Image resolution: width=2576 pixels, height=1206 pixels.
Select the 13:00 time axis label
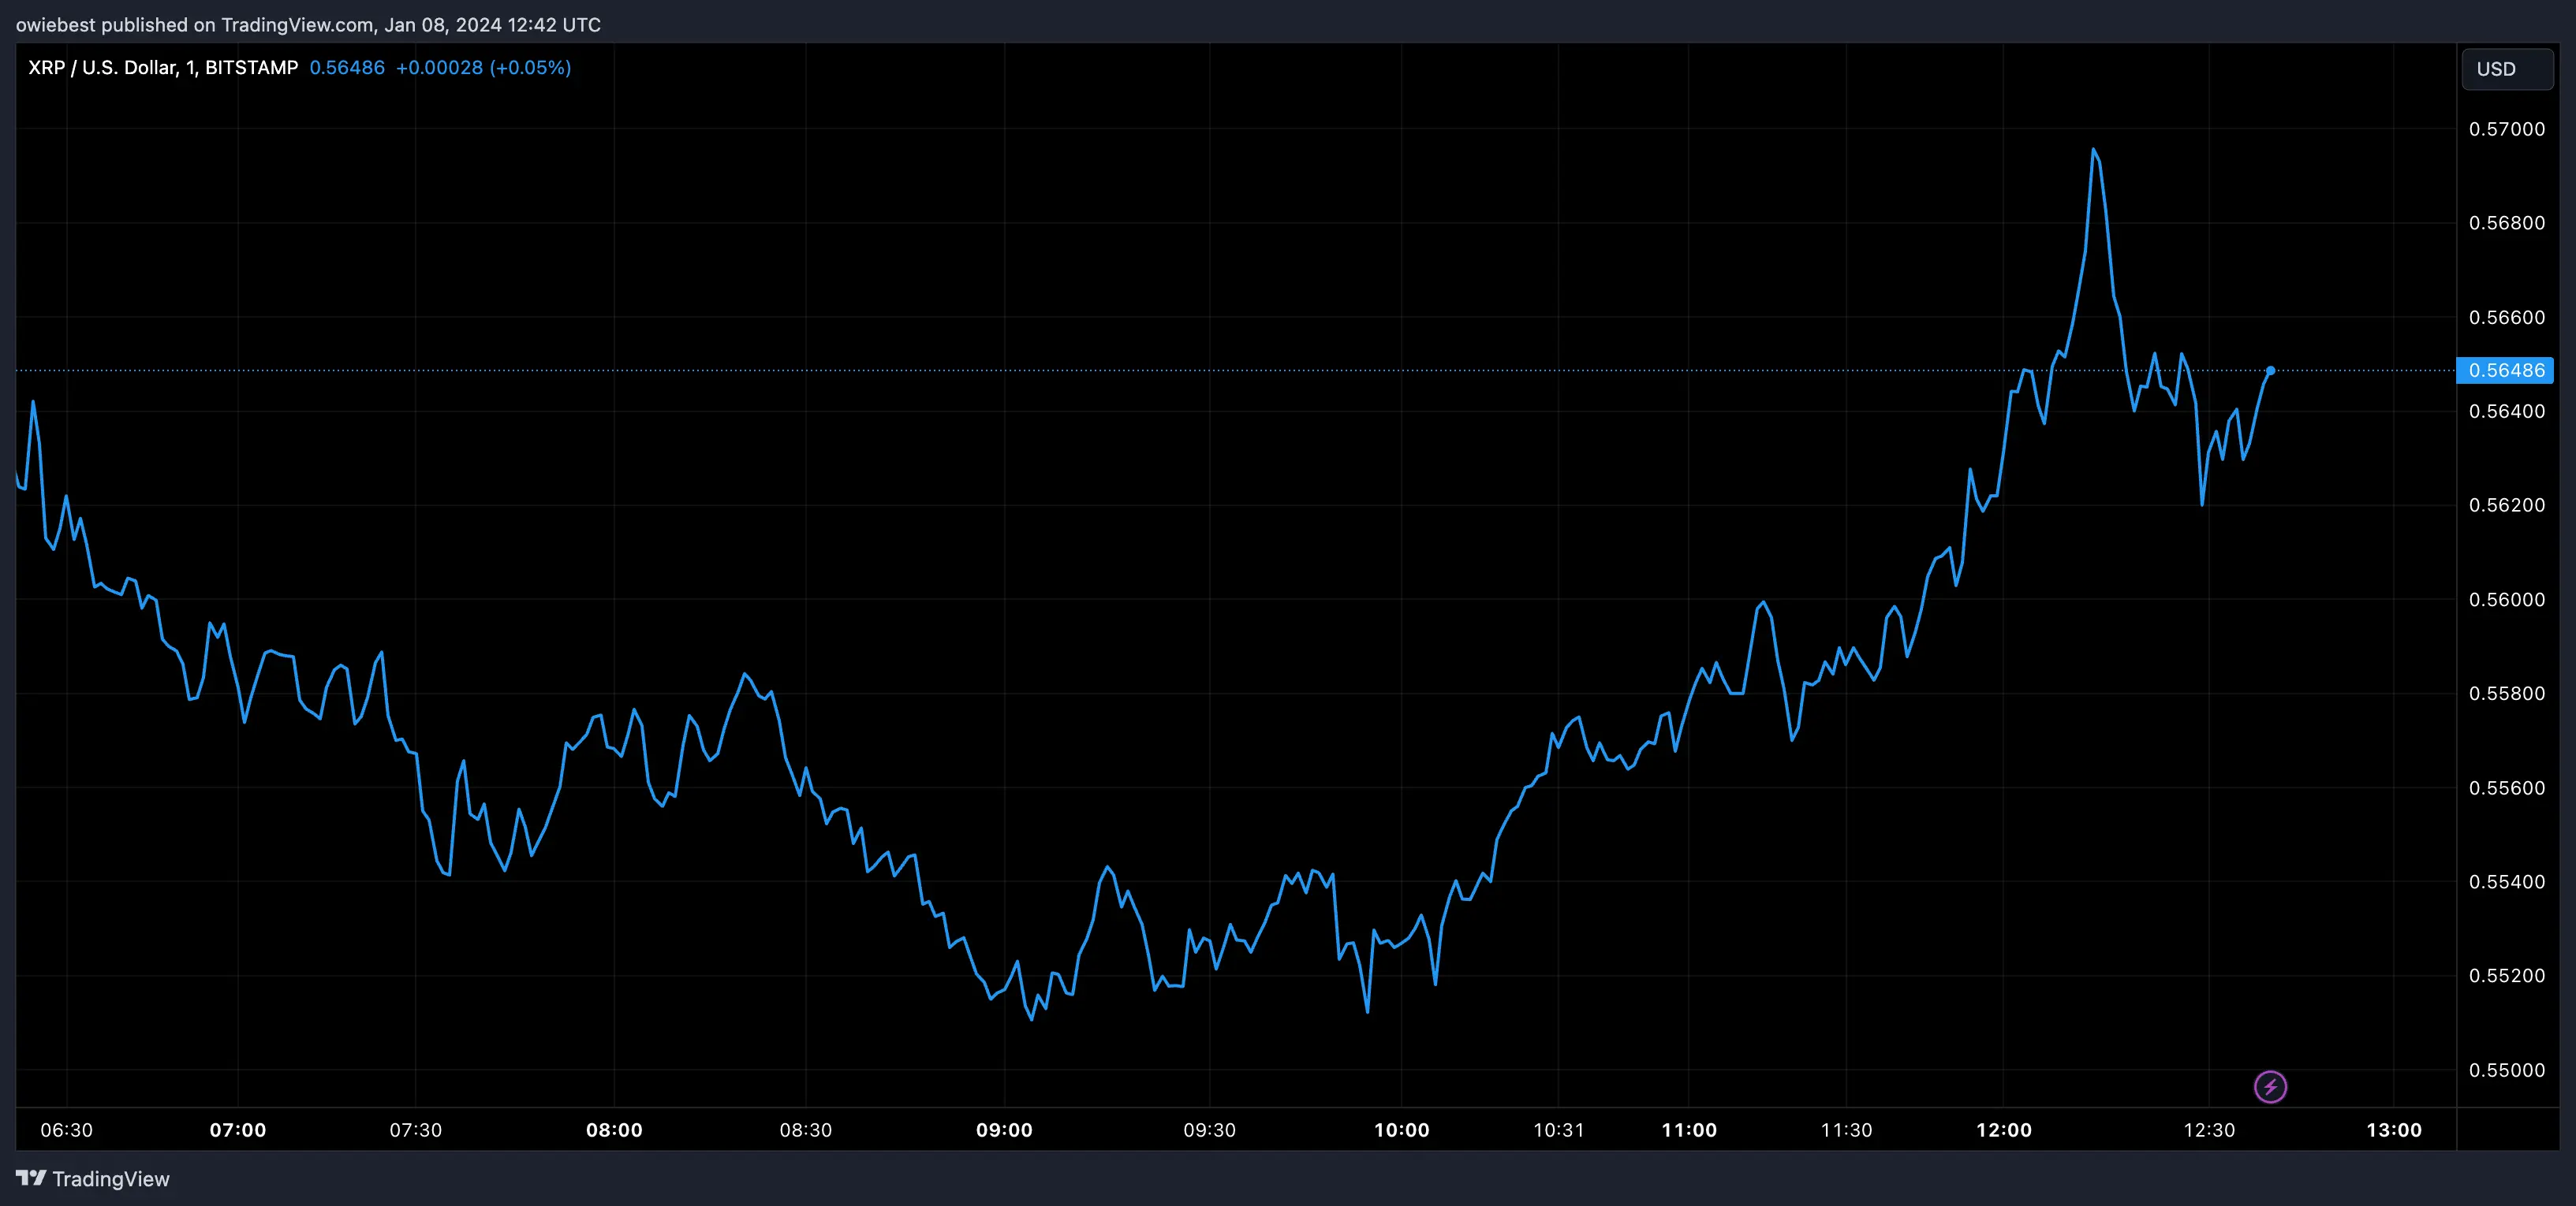pyautogui.click(x=2395, y=1130)
